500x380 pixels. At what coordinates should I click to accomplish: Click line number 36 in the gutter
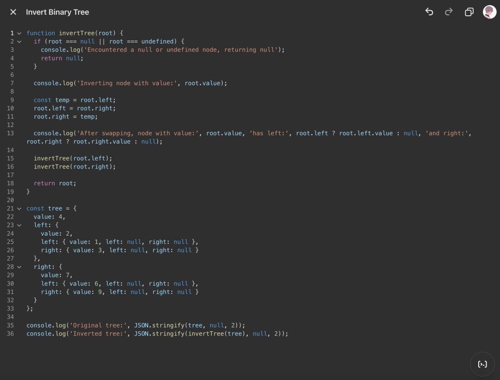(x=10, y=334)
